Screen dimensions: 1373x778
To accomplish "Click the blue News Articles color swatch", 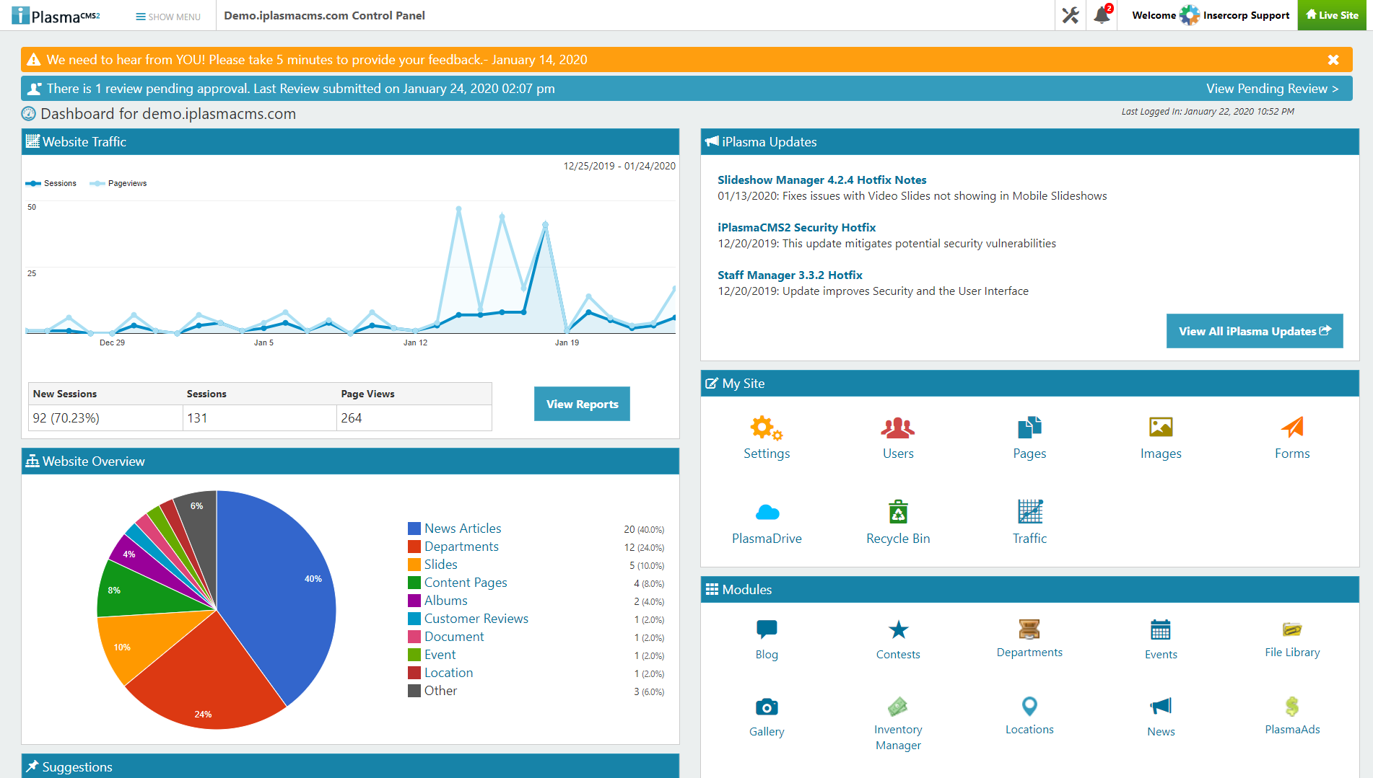I will click(414, 529).
